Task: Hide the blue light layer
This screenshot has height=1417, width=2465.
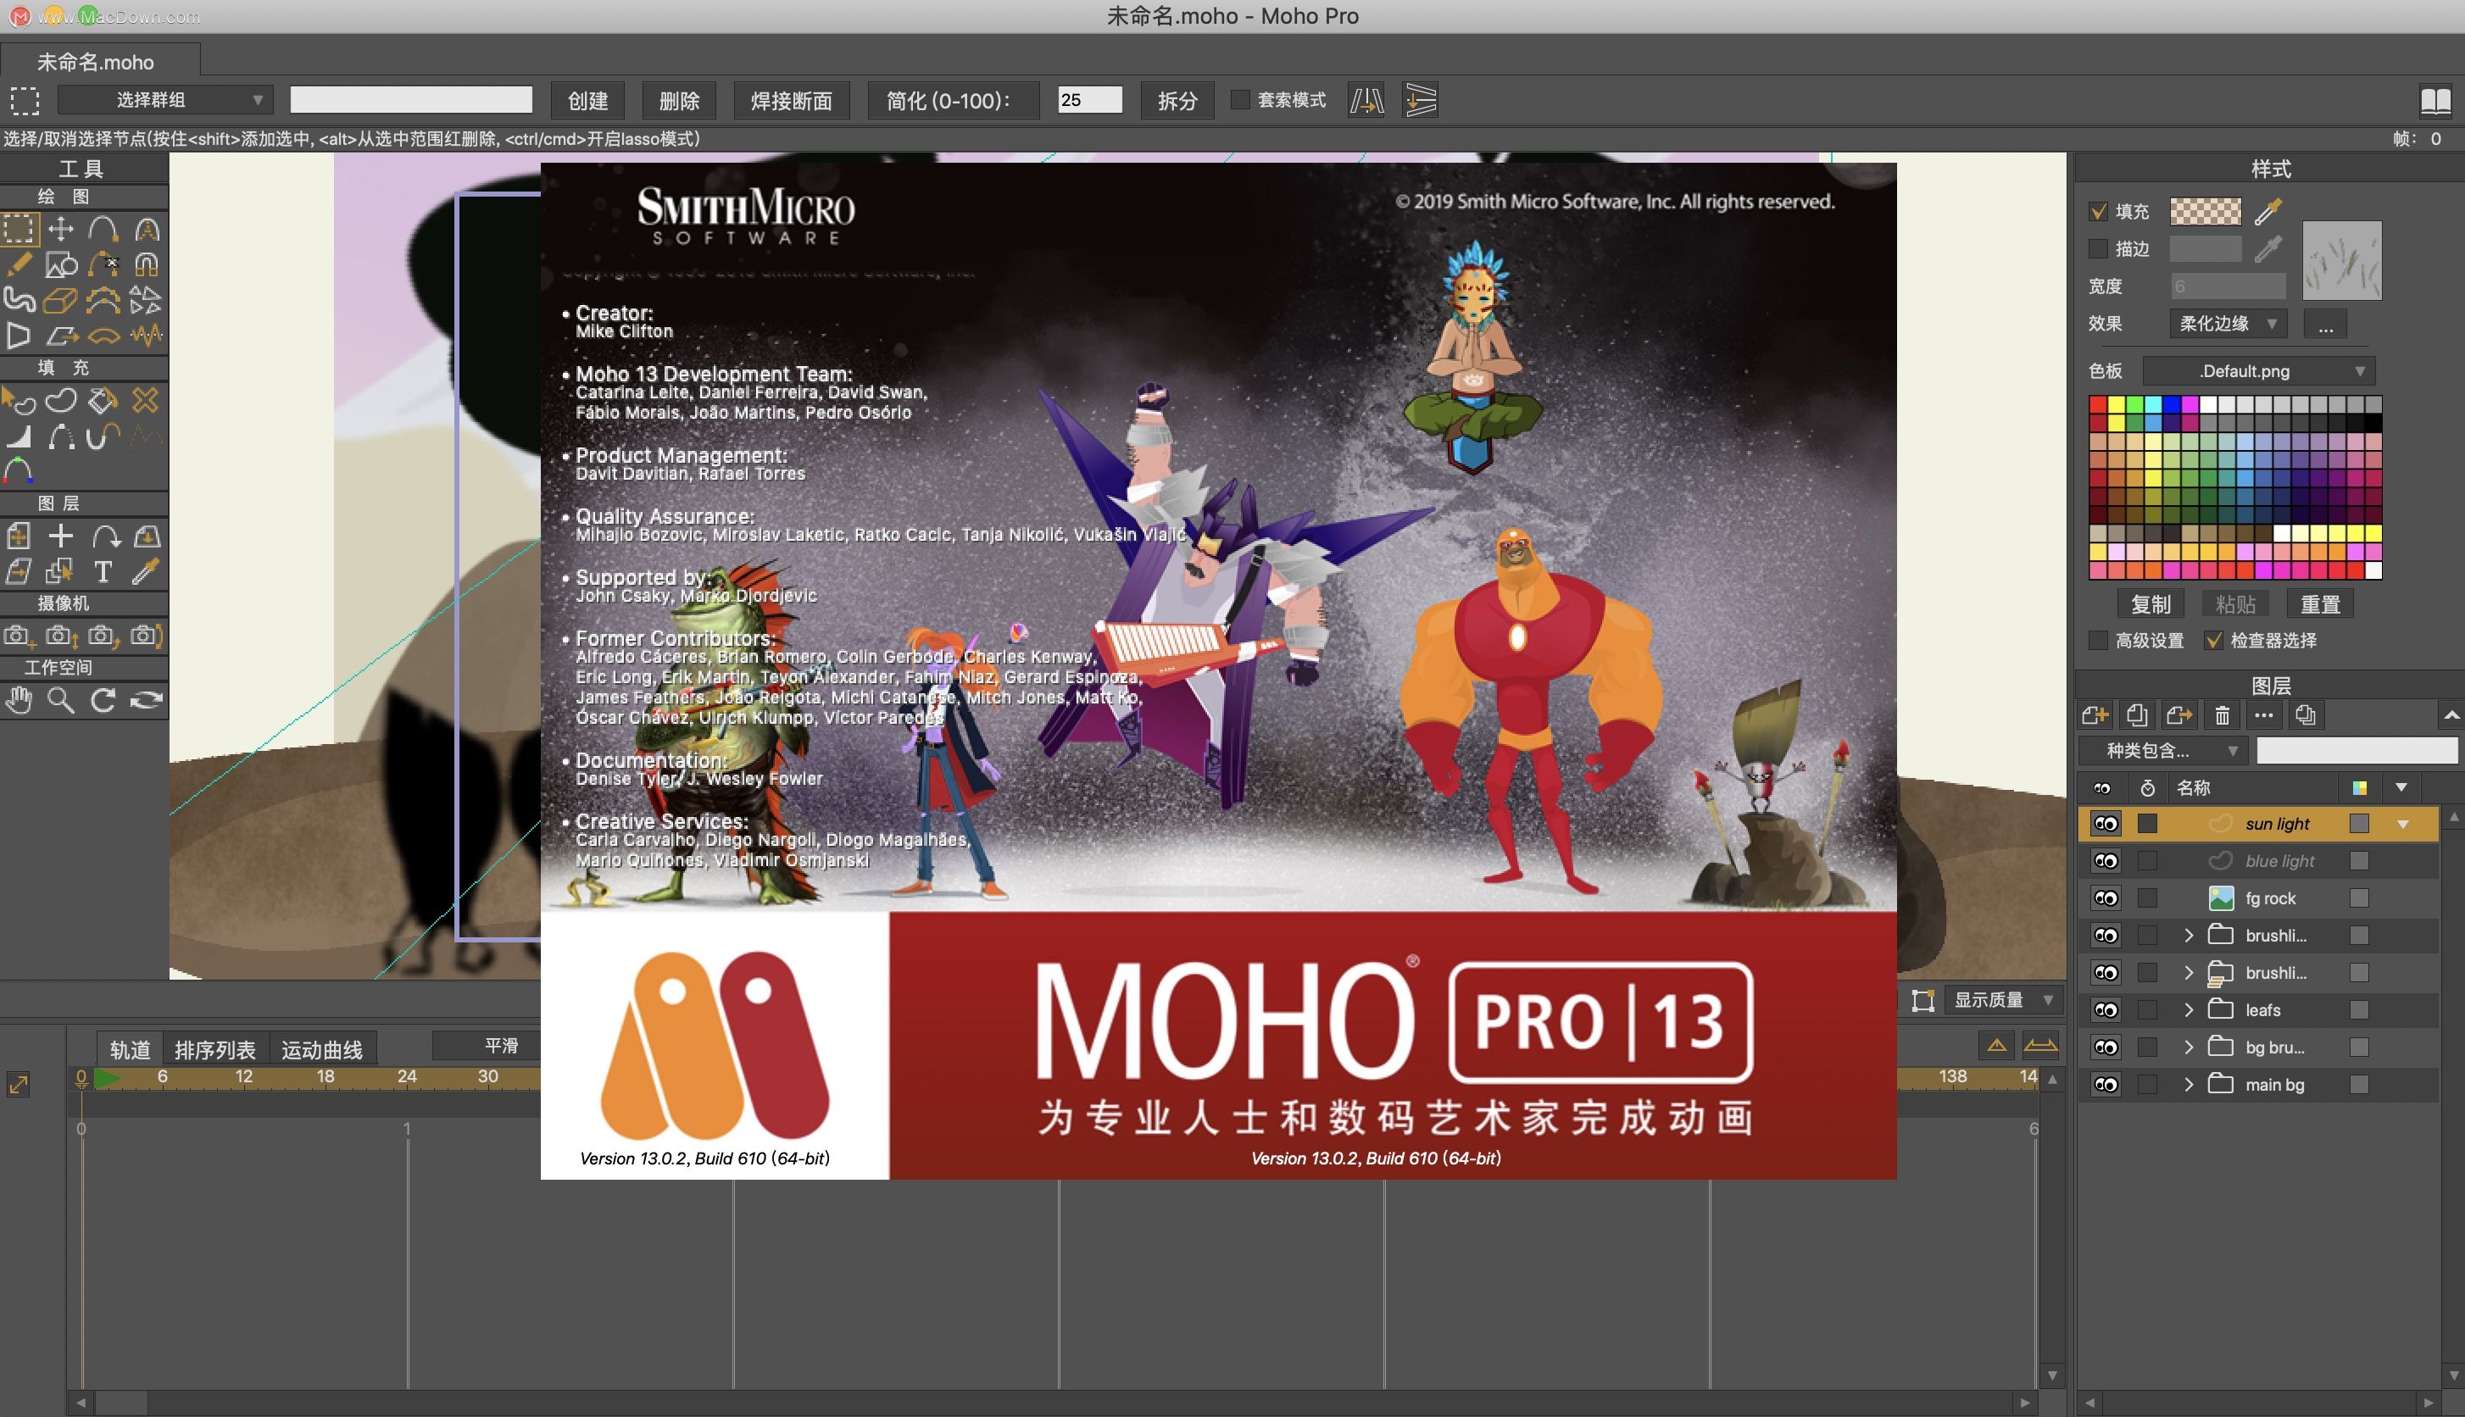Action: click(x=2106, y=861)
